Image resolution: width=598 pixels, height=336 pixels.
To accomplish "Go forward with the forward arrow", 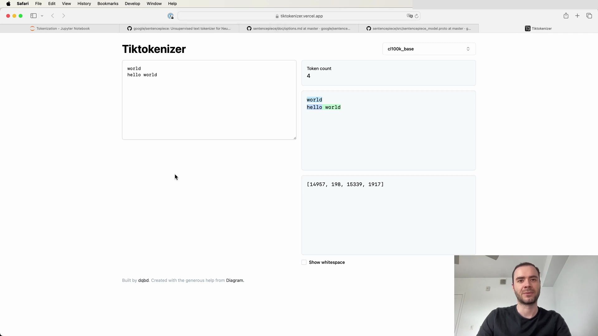I will [64, 16].
